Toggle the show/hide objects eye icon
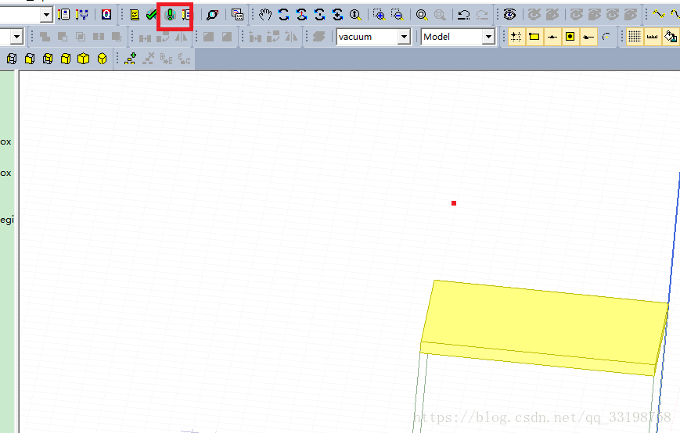The width and height of the screenshot is (680, 433). click(x=509, y=15)
